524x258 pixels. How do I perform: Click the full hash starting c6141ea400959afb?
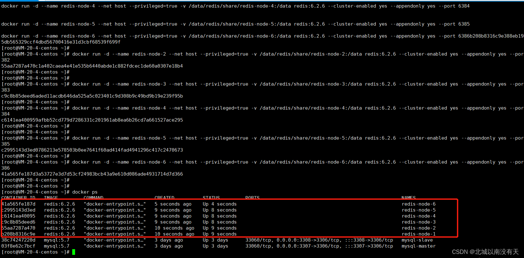[x=92, y=120]
